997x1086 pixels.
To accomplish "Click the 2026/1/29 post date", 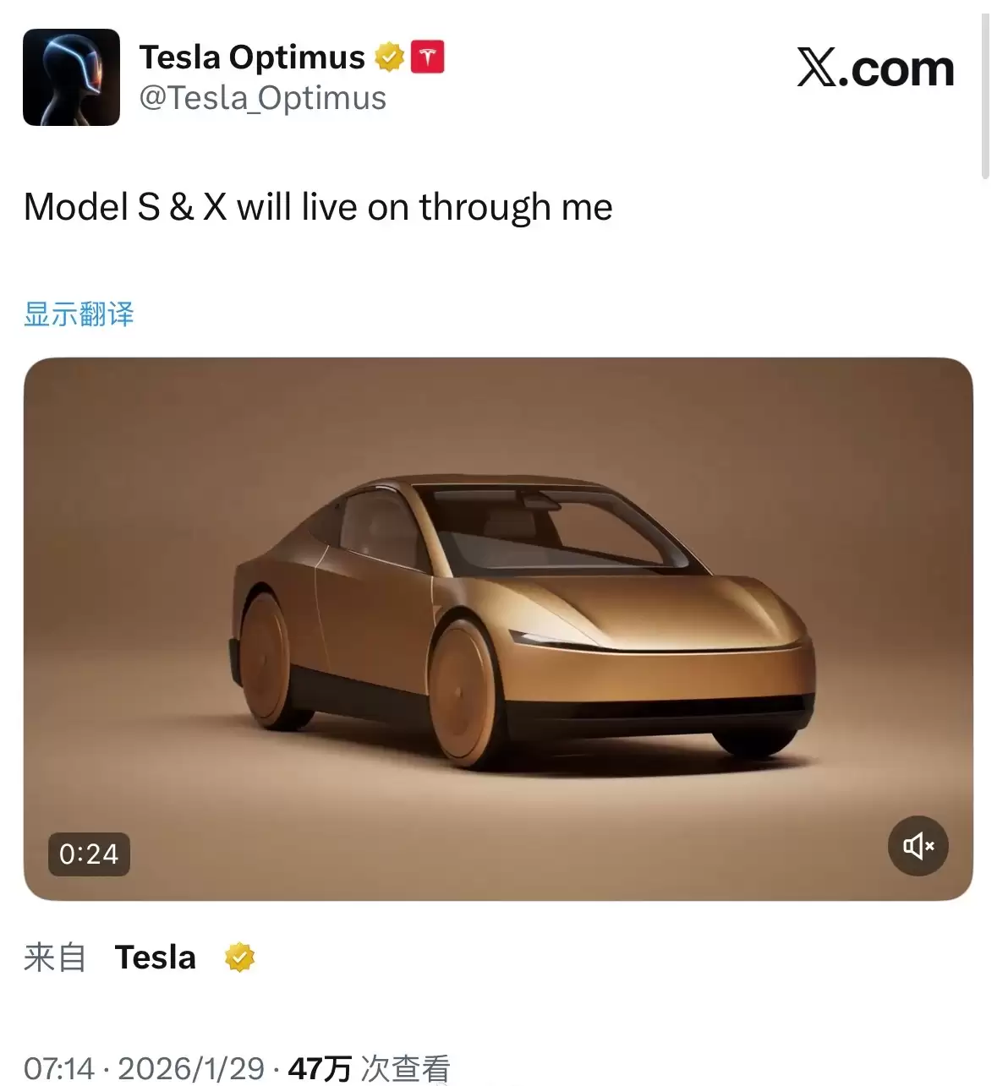I will 191,1068.
